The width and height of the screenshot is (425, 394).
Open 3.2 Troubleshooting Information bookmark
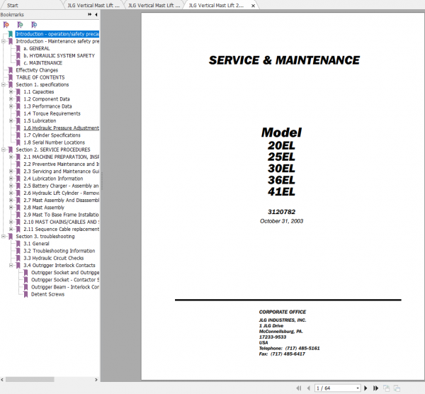coord(59,251)
